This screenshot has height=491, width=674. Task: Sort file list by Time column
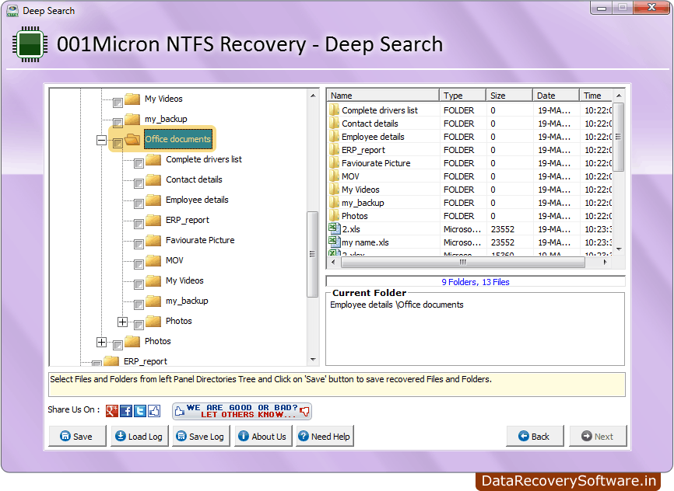click(x=595, y=96)
